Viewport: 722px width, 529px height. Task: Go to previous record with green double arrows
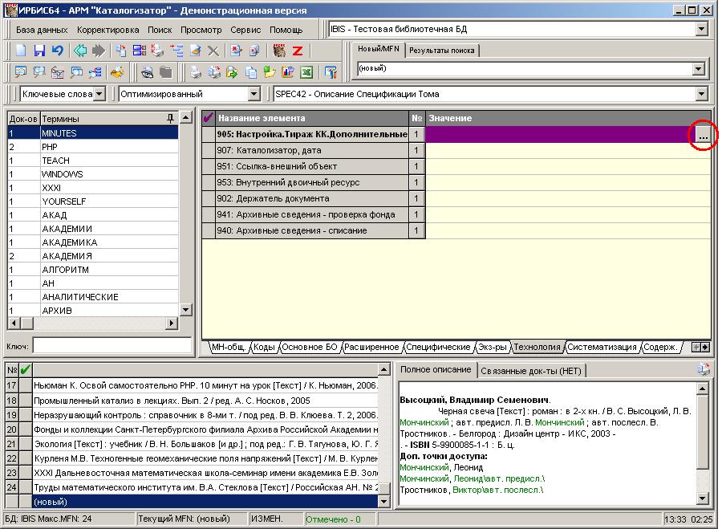click(80, 51)
